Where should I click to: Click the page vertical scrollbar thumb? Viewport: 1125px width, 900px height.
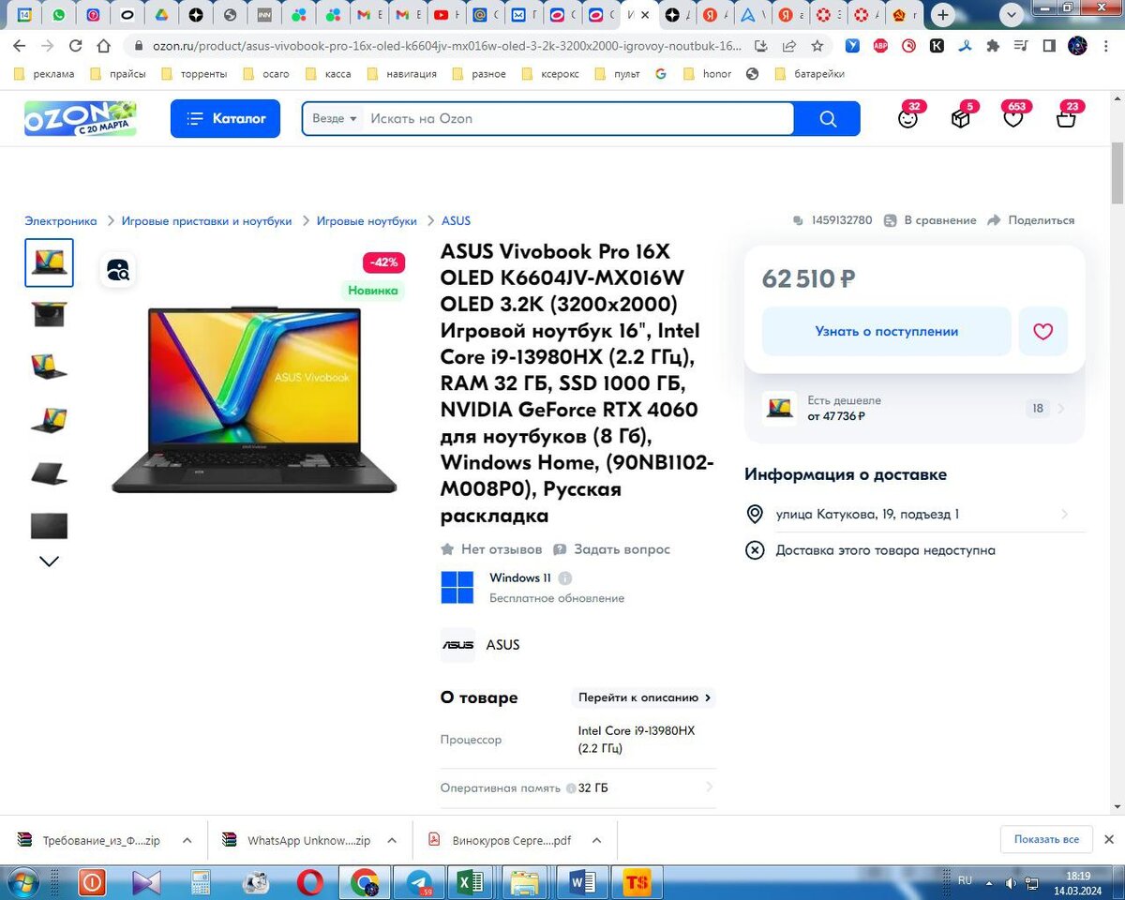pyautogui.click(x=1117, y=172)
